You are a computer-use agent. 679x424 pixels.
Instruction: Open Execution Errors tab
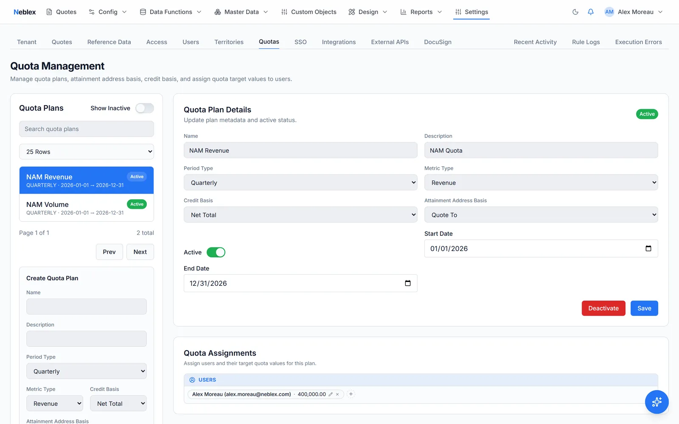[638, 42]
